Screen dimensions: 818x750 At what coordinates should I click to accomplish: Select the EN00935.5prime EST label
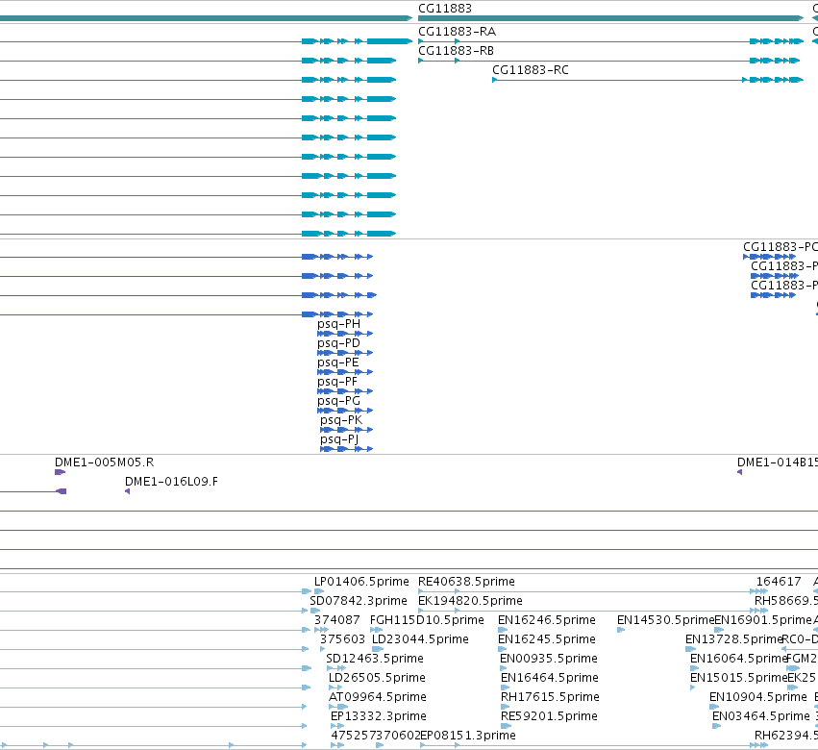point(549,659)
